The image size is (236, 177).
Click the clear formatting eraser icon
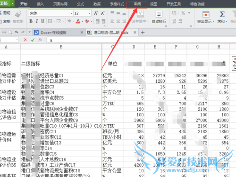click(x=87, y=21)
